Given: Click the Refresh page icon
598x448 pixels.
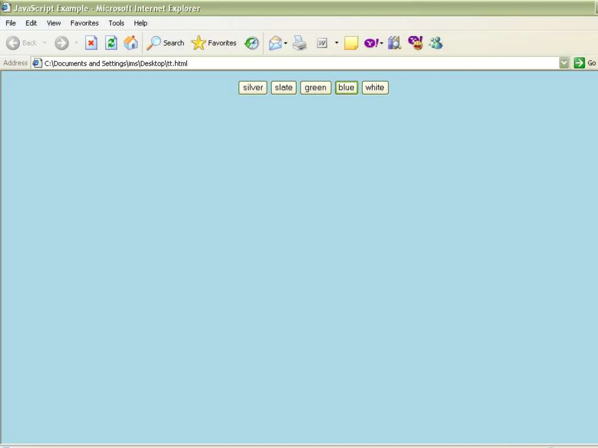Looking at the screenshot, I should (111, 43).
